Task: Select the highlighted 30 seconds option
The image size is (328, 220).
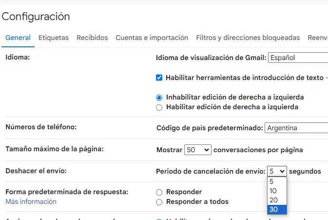Action: [x=277, y=210]
